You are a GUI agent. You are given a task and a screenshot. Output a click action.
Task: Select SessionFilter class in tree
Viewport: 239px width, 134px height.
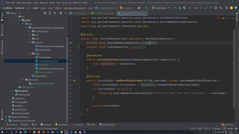tap(45, 50)
